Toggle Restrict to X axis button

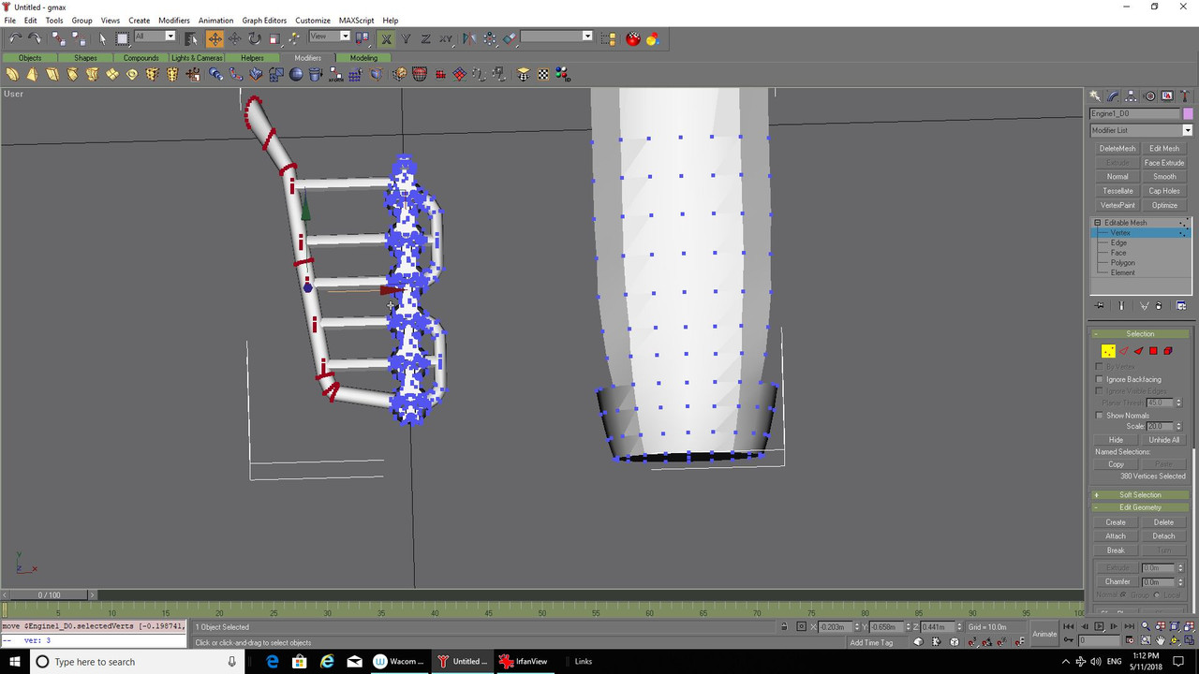386,38
